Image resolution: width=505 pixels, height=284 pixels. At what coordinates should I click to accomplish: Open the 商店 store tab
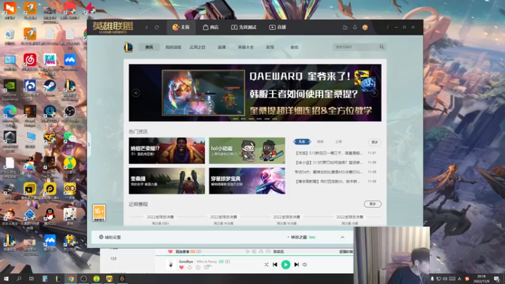tap(211, 27)
